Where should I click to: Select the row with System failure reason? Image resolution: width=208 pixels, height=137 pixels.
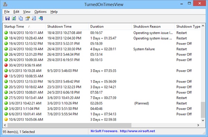102,49
